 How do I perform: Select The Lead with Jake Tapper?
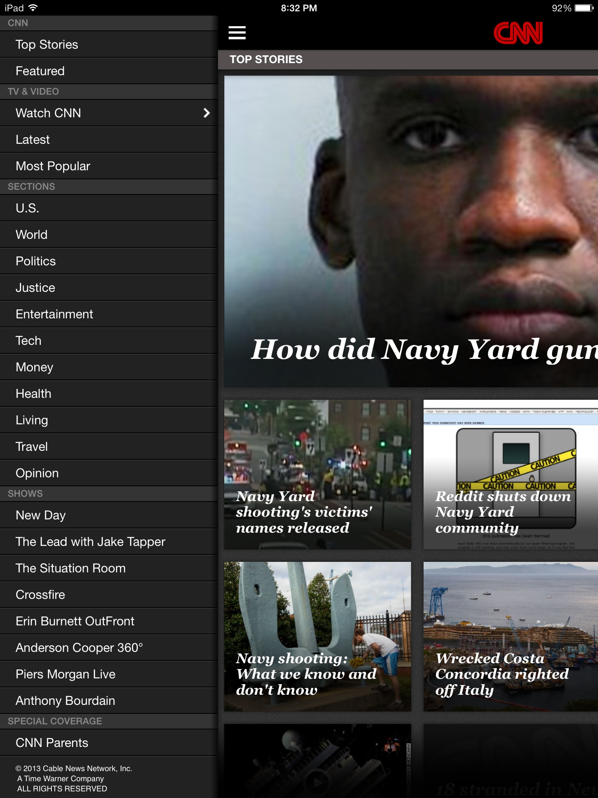point(109,542)
